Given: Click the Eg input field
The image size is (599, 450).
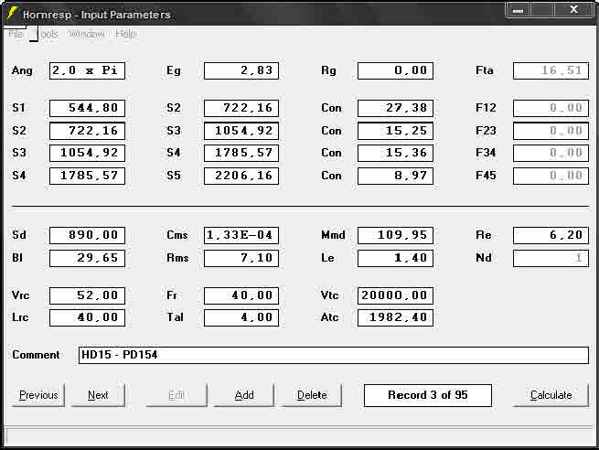Looking at the screenshot, I should 241,70.
